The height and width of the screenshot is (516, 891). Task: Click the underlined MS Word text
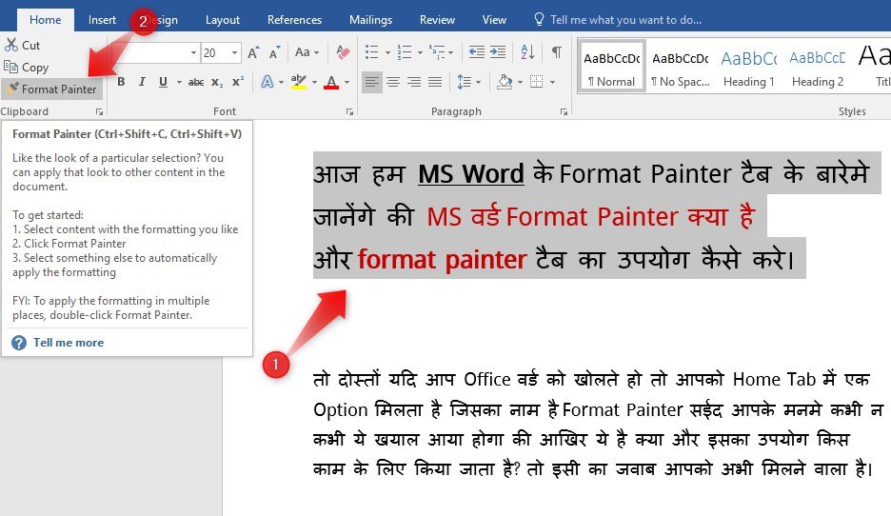pyautogui.click(x=471, y=174)
